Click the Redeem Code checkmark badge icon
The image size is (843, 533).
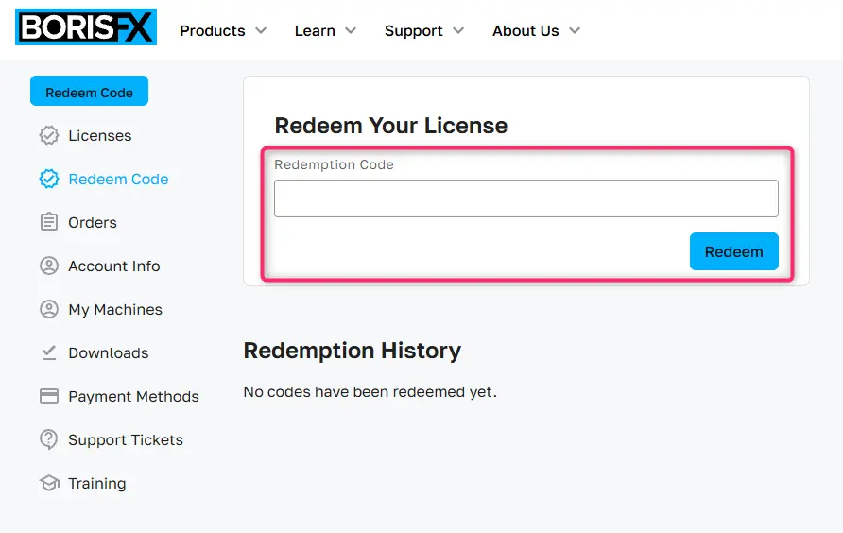[x=49, y=180]
